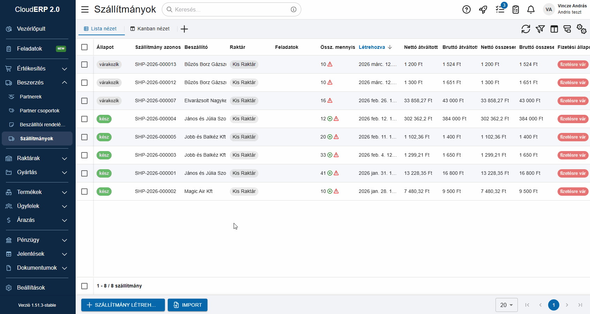The image size is (590, 314).
Task: Open Partnerek in the sidebar menu
Action: (31, 97)
